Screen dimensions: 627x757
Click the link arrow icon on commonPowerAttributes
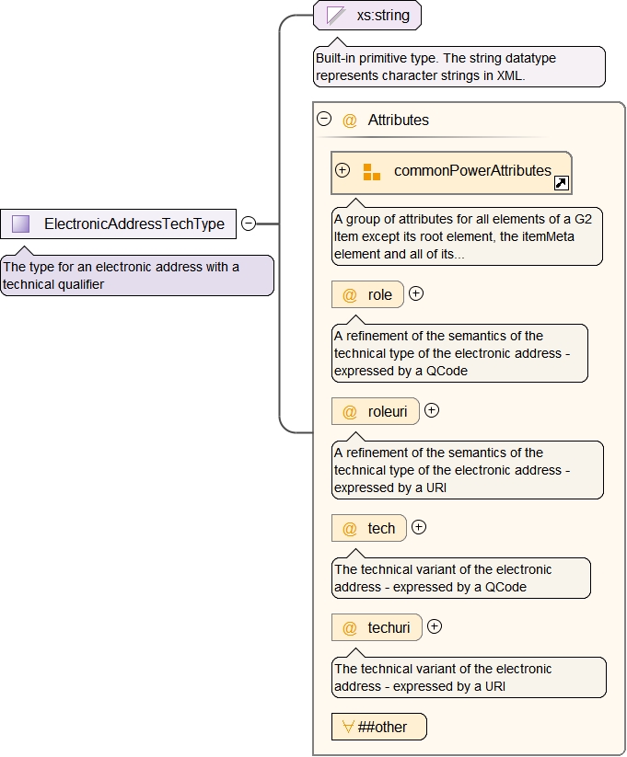(x=561, y=183)
